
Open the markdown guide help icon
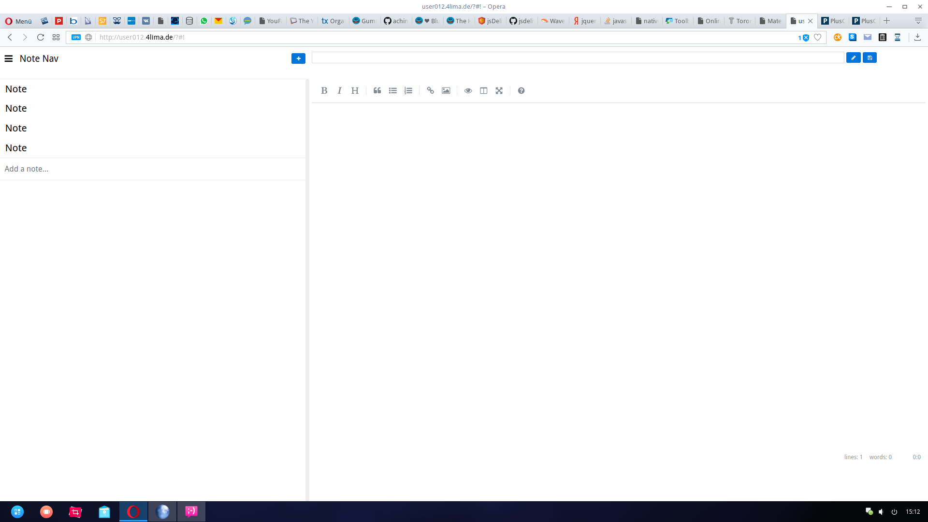pyautogui.click(x=521, y=90)
